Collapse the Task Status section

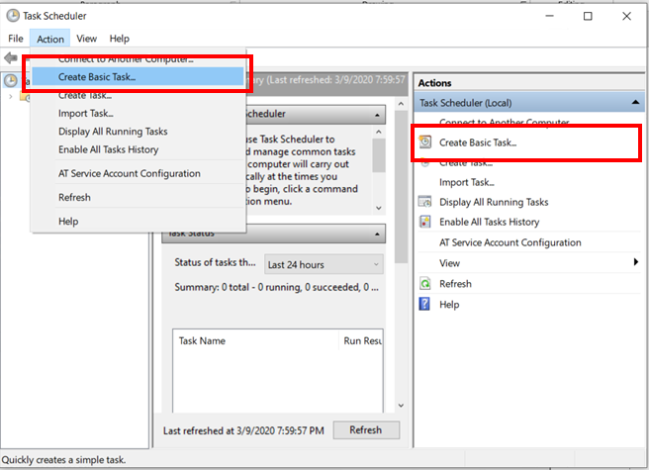click(x=377, y=234)
